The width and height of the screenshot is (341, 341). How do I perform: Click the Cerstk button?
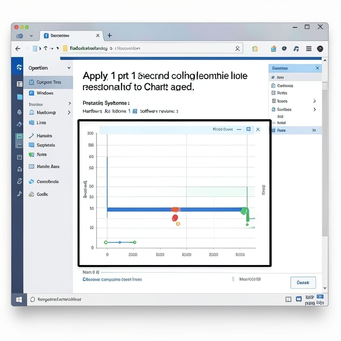[x=303, y=282]
